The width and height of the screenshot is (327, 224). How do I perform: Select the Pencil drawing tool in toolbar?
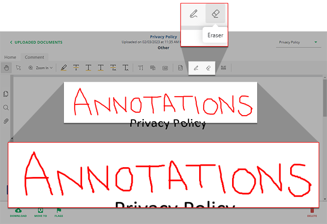[x=196, y=68]
